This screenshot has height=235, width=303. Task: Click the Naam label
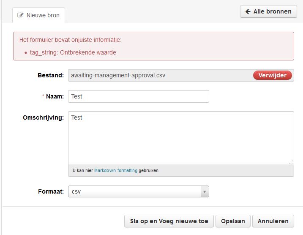point(55,96)
